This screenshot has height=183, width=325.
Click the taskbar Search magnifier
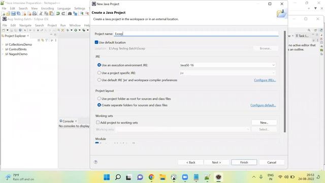118,177
